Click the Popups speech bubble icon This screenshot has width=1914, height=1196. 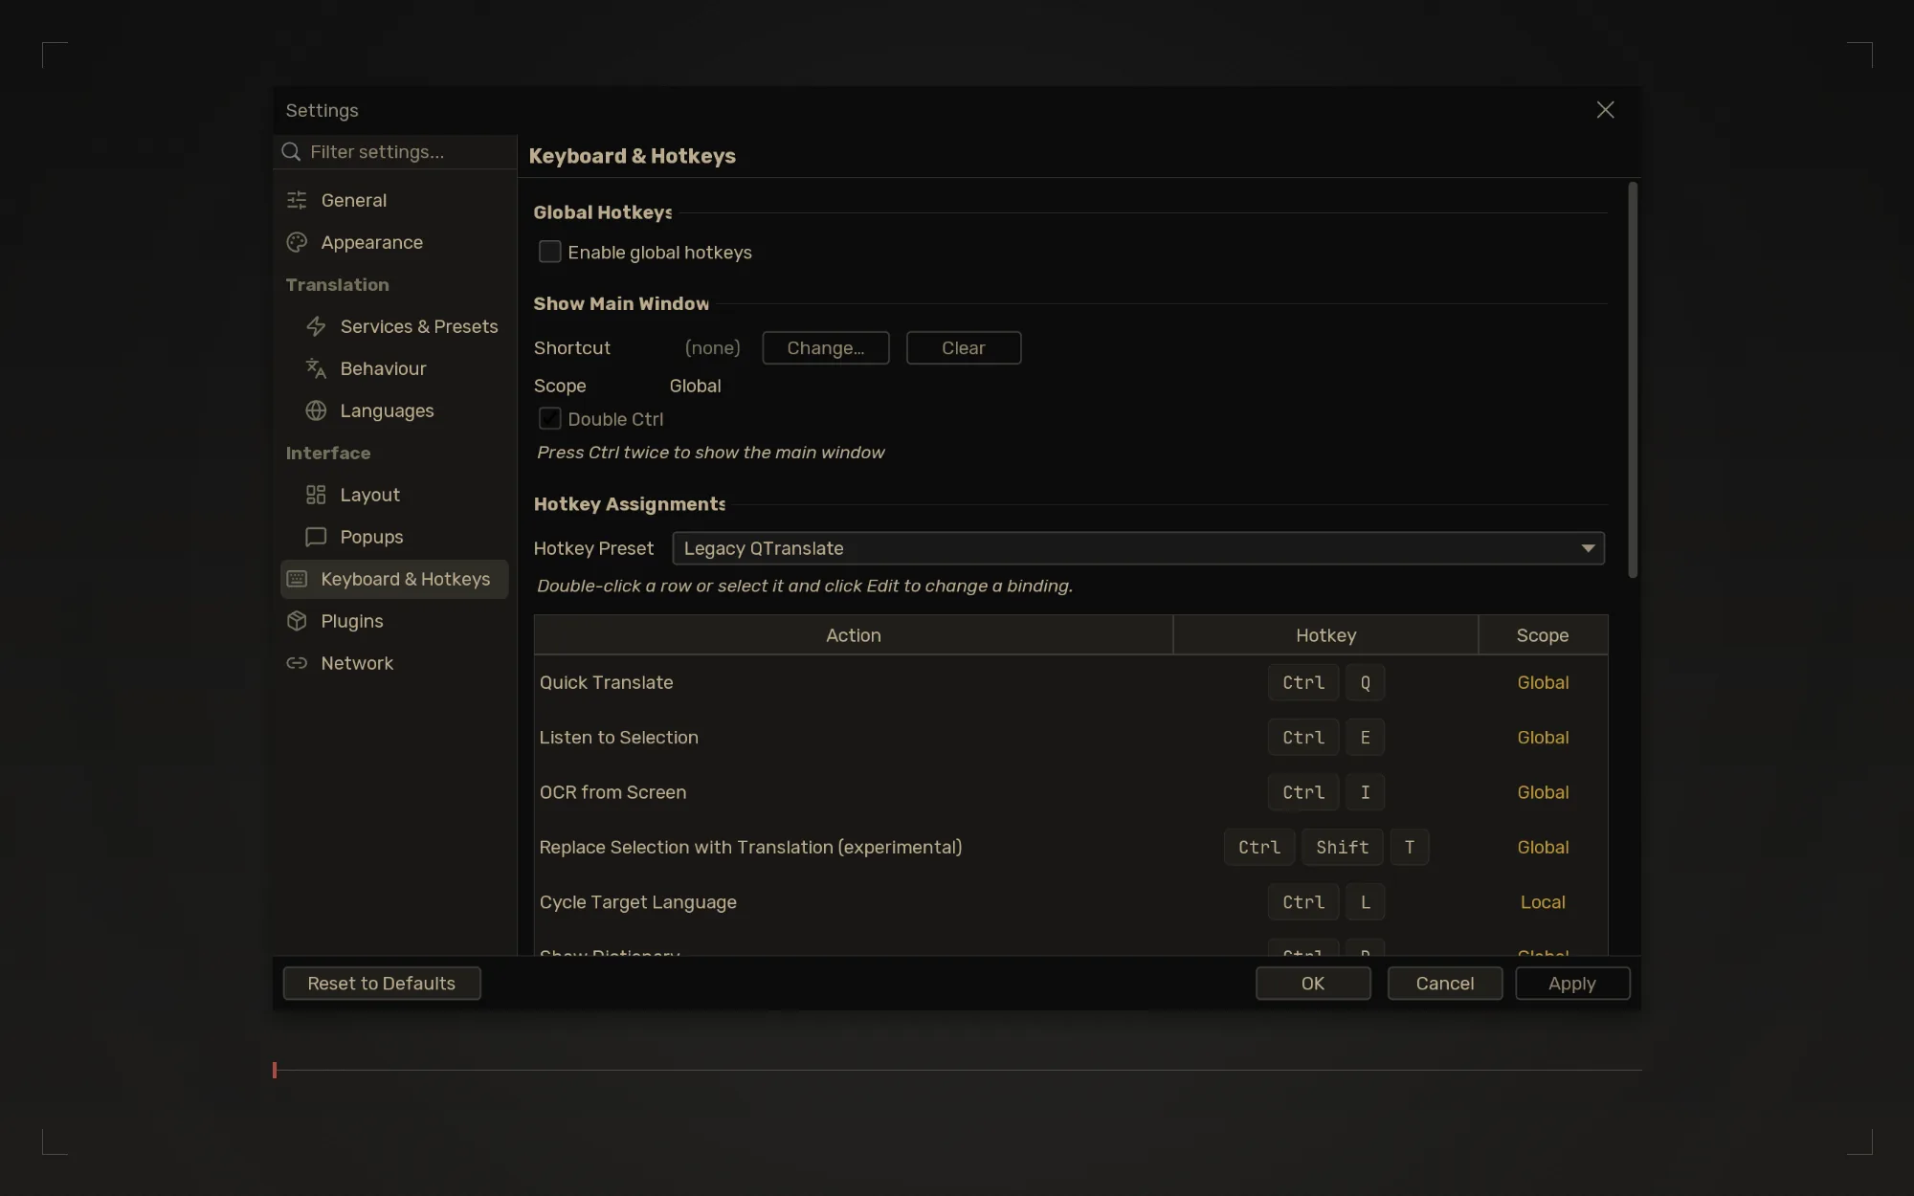click(316, 537)
